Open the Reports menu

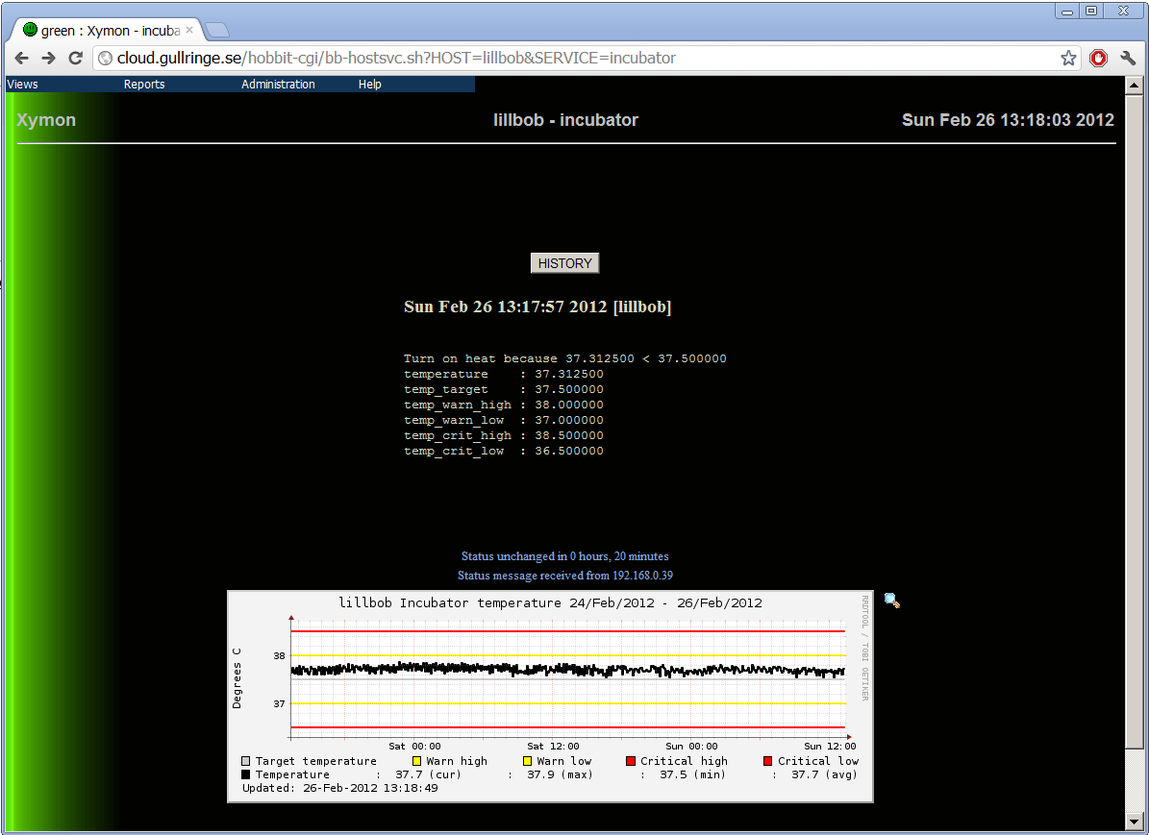point(144,85)
